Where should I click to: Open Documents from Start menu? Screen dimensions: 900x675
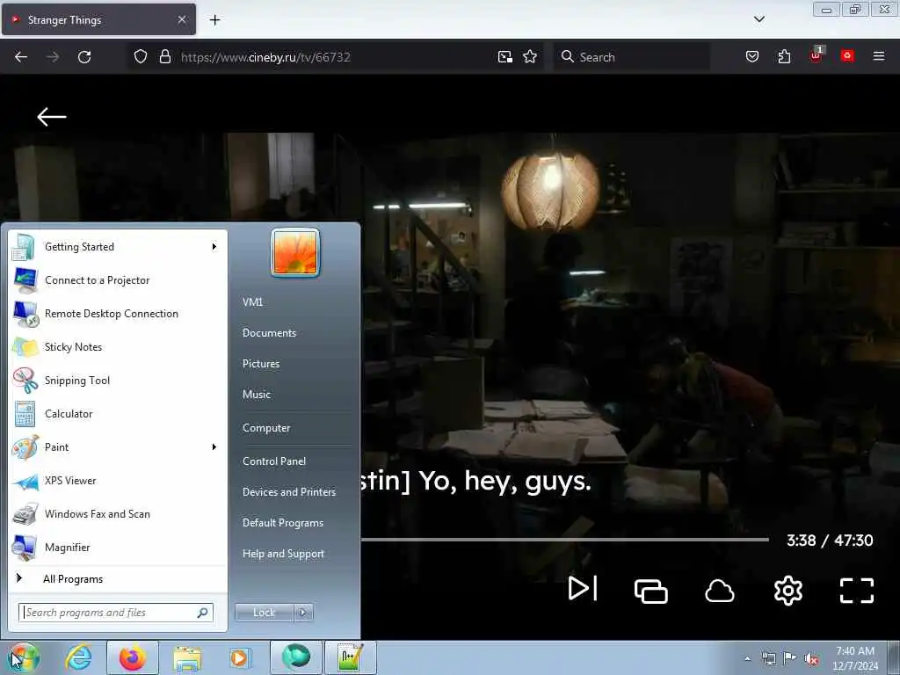coord(269,333)
